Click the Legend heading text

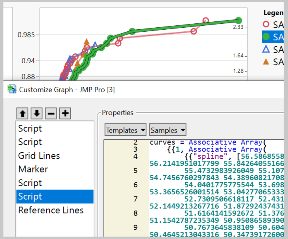pos(274,13)
